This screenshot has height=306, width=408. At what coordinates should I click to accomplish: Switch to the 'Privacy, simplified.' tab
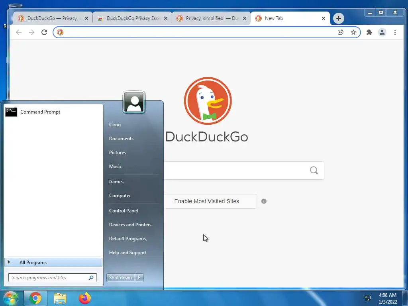point(211,18)
